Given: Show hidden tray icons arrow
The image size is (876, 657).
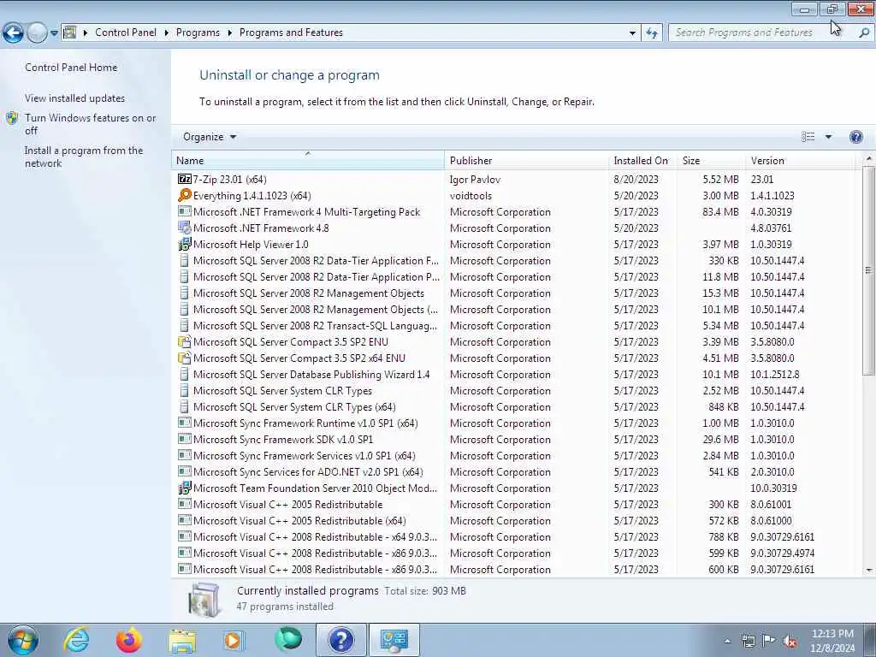Looking at the screenshot, I should pos(727,642).
